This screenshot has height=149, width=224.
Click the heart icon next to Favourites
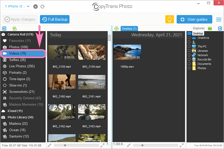[5, 41]
